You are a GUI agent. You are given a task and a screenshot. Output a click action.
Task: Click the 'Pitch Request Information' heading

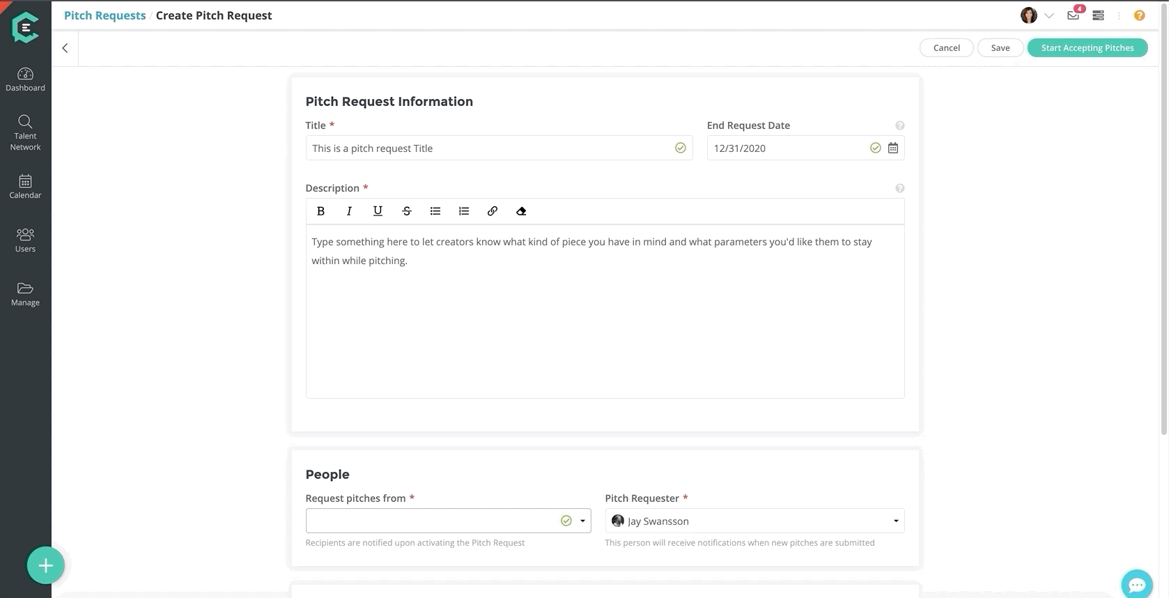[389, 101]
